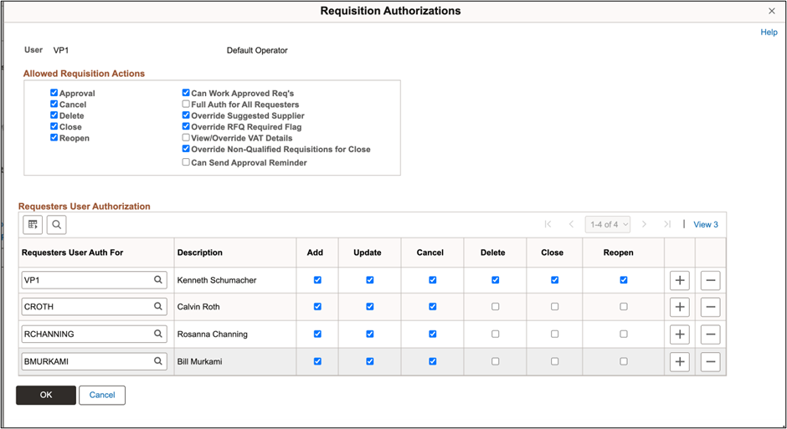Viewport: 787px width, 429px height.
Task: Close the Requisition Authorizations dialog
Action: pyautogui.click(x=771, y=11)
